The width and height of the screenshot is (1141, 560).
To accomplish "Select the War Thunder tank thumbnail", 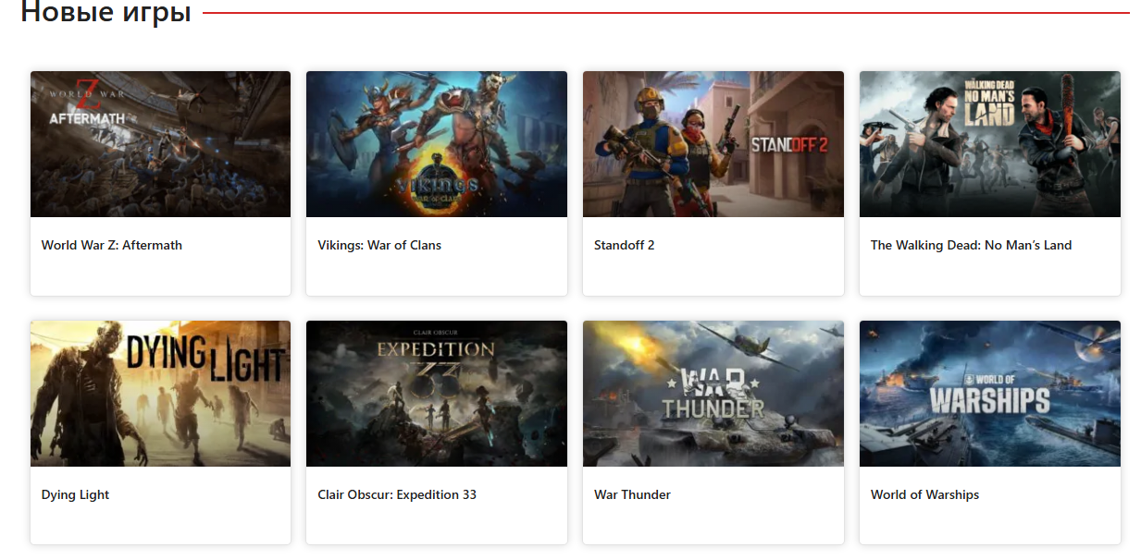I will click(713, 394).
